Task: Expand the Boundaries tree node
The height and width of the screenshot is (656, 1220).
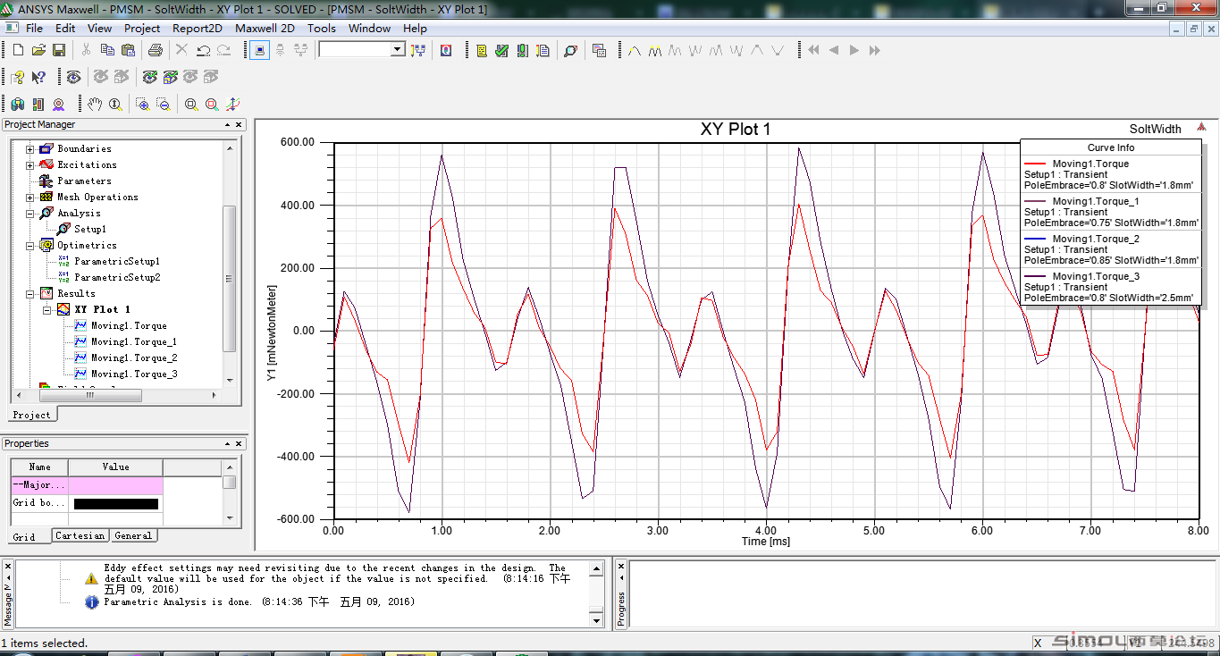Action: 30,148
